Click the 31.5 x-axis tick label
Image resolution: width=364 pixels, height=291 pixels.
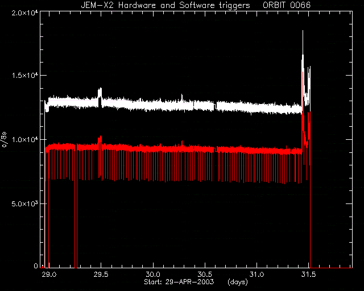309,275
